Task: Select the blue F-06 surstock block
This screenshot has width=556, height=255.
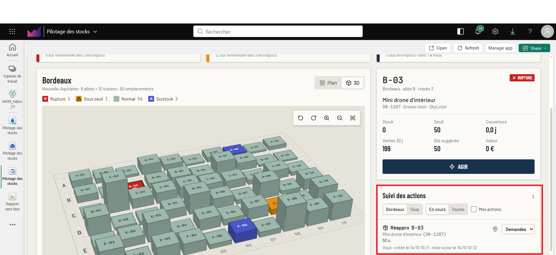Action: click(243, 230)
